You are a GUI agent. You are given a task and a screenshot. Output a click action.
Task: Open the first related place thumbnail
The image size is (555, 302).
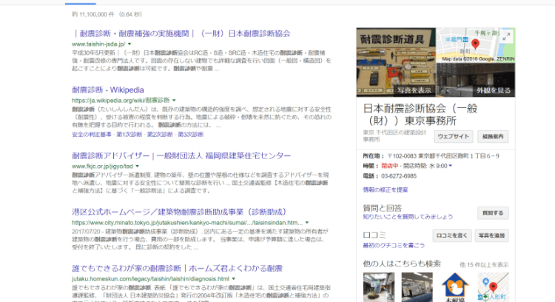tap(379, 287)
